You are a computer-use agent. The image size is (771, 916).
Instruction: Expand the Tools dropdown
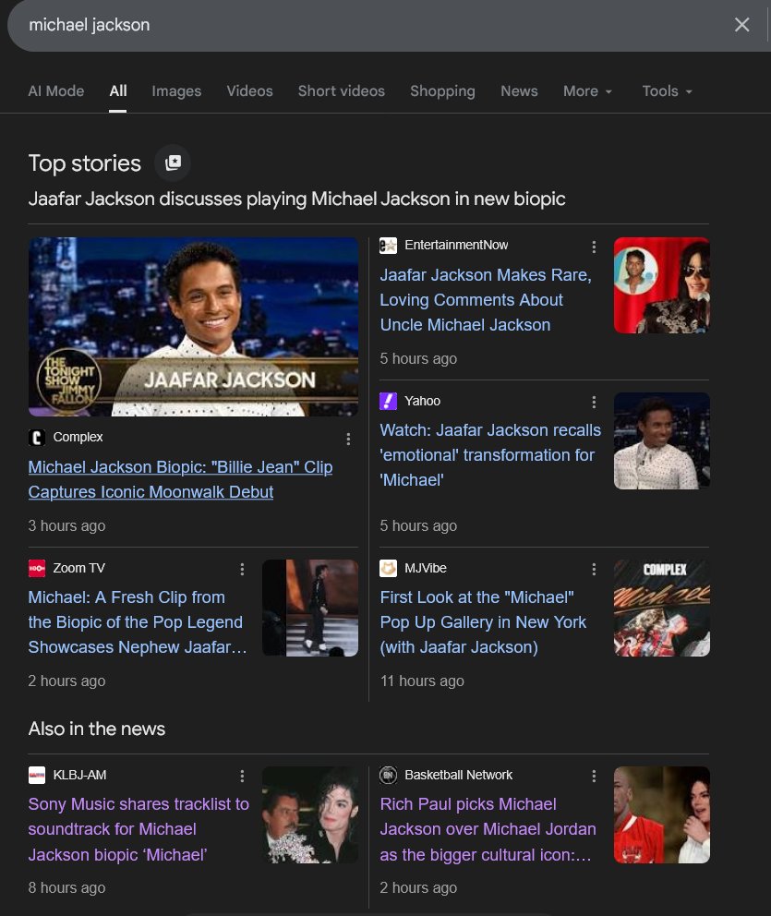tap(667, 91)
